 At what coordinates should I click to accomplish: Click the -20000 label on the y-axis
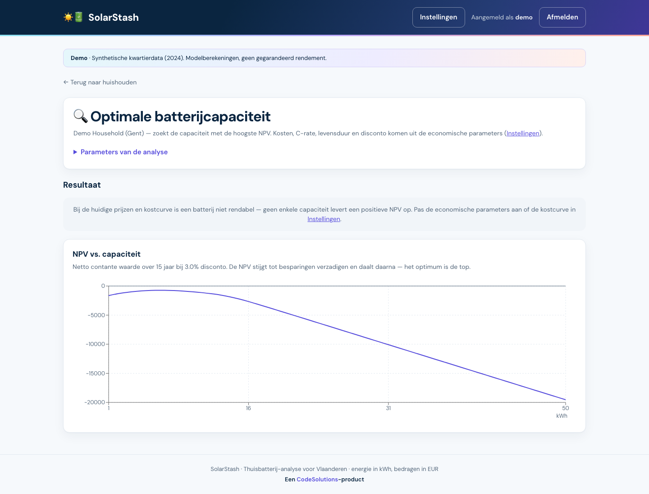pos(95,402)
